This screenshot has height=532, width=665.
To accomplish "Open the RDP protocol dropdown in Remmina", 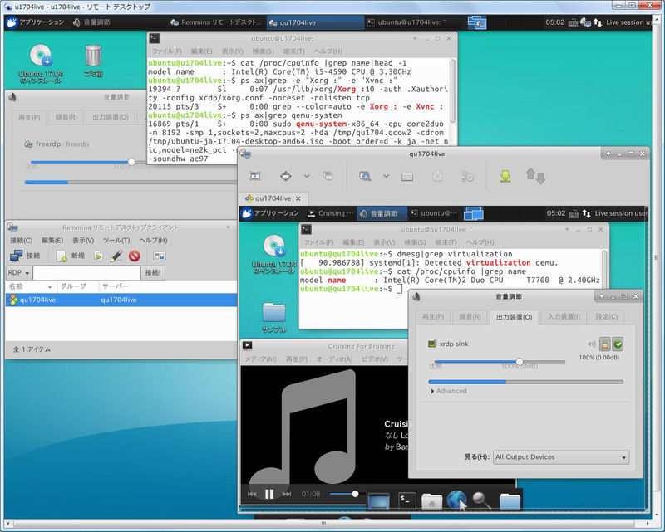I will (x=19, y=272).
